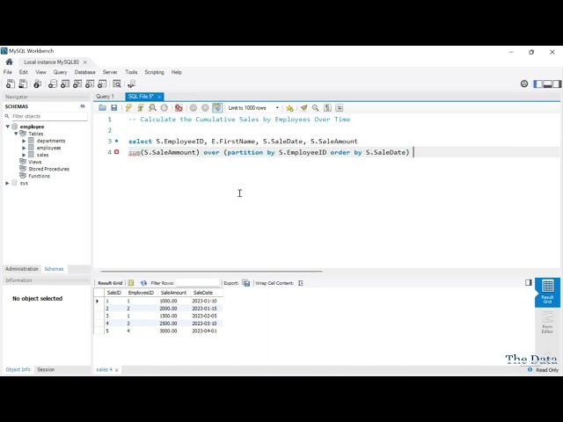This screenshot has width=563, height=422.
Task: Open the Scripting menu
Action: 154,72
